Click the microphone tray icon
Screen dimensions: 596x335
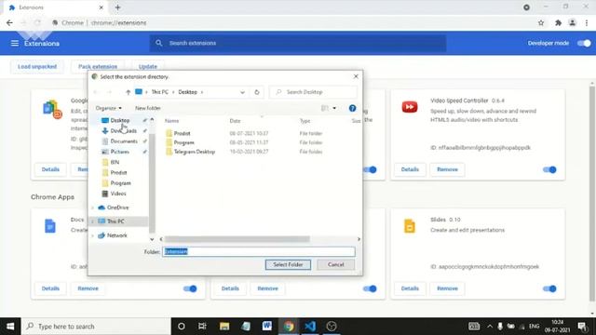[x=500, y=327]
